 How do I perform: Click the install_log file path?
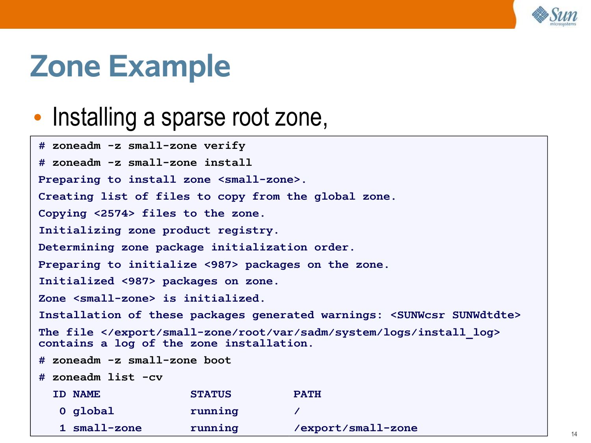point(300,332)
